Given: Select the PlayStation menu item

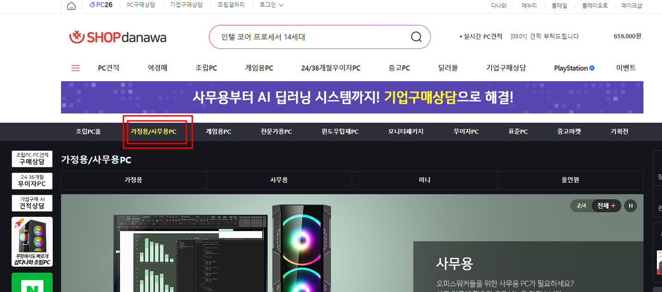Looking at the screenshot, I should pos(574,68).
